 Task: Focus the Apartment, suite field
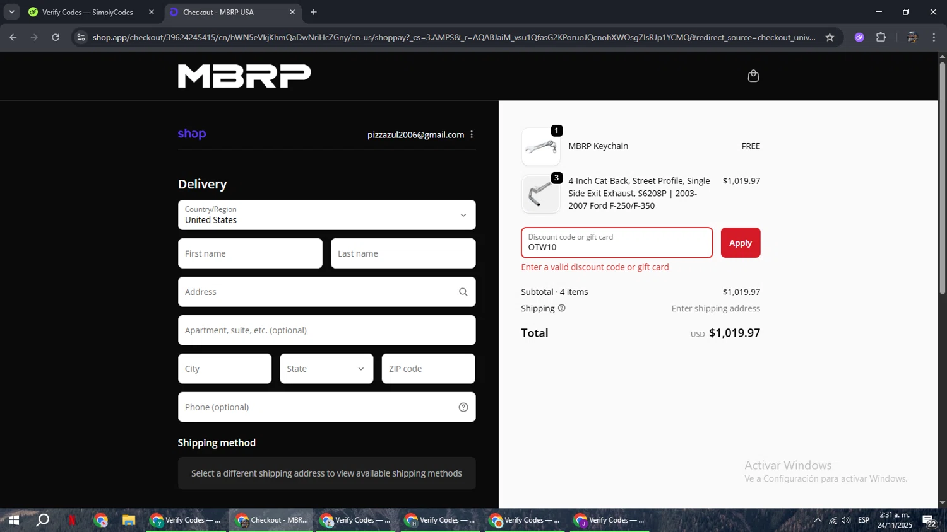pos(326,330)
